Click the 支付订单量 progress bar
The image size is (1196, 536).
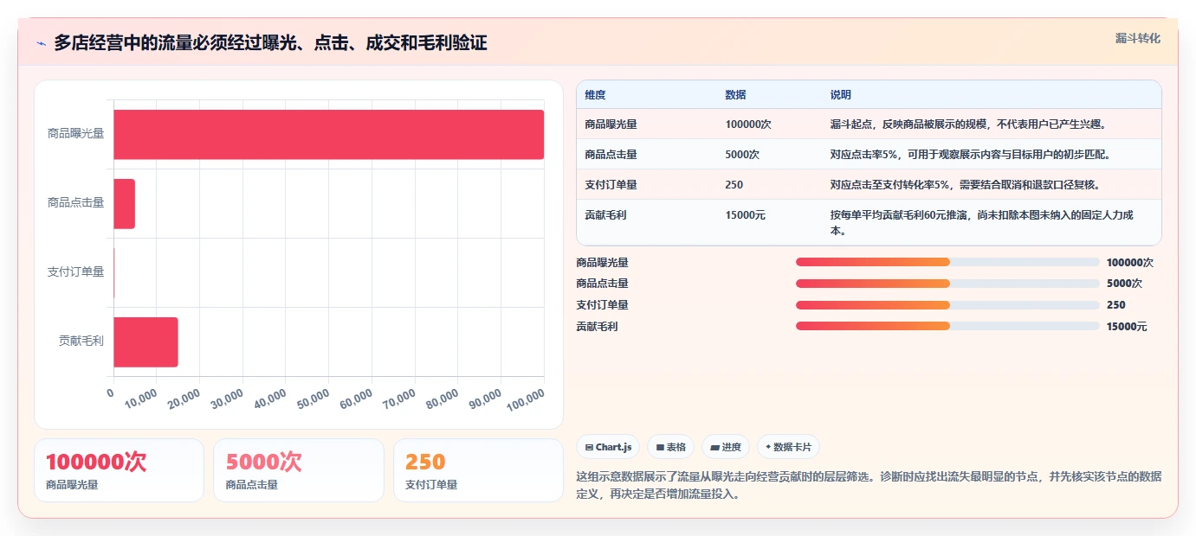coord(947,305)
